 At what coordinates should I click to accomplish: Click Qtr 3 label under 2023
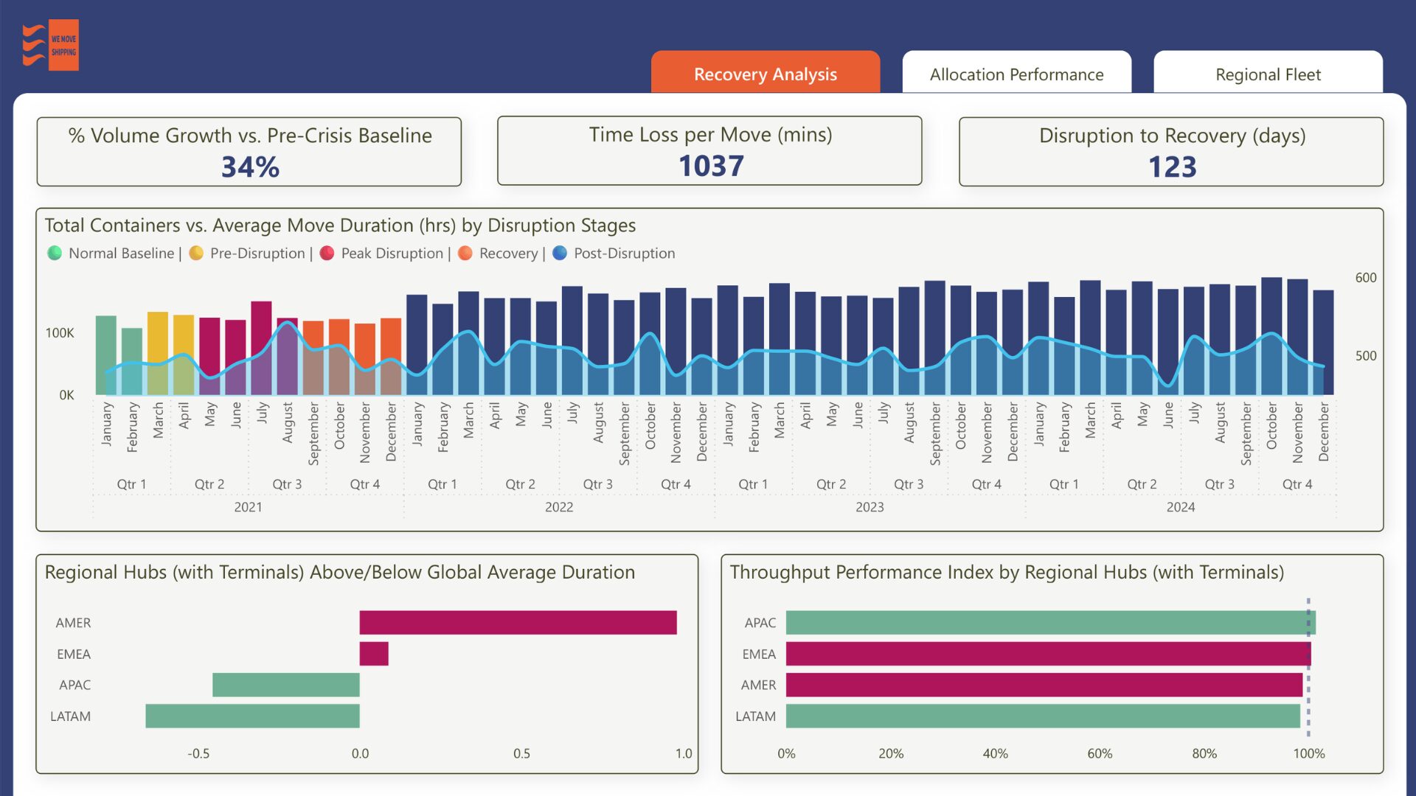909,484
